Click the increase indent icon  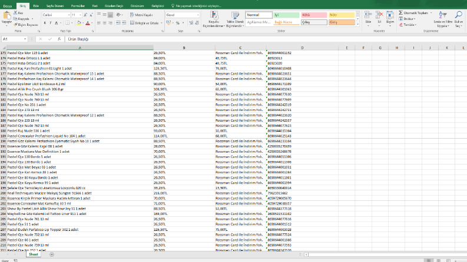(x=124, y=23)
